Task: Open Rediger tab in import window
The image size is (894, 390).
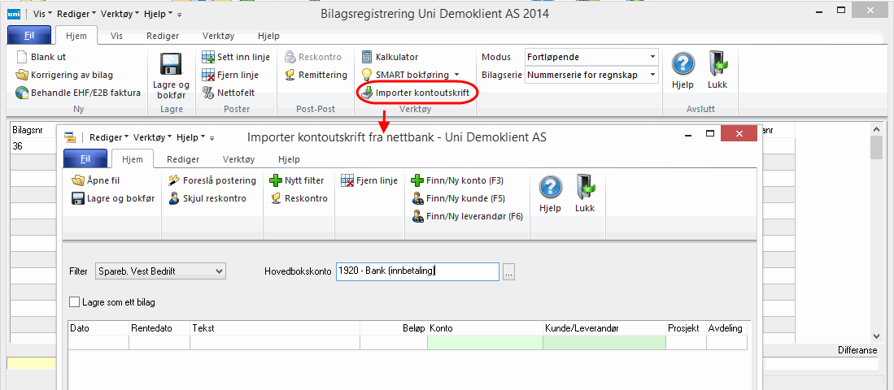Action: (183, 160)
